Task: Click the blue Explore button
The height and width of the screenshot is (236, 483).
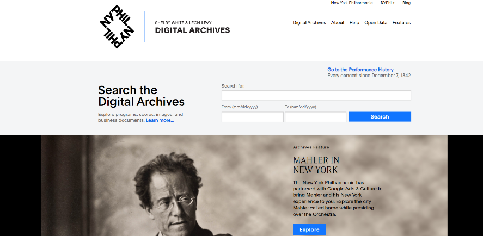Action: pyautogui.click(x=309, y=229)
